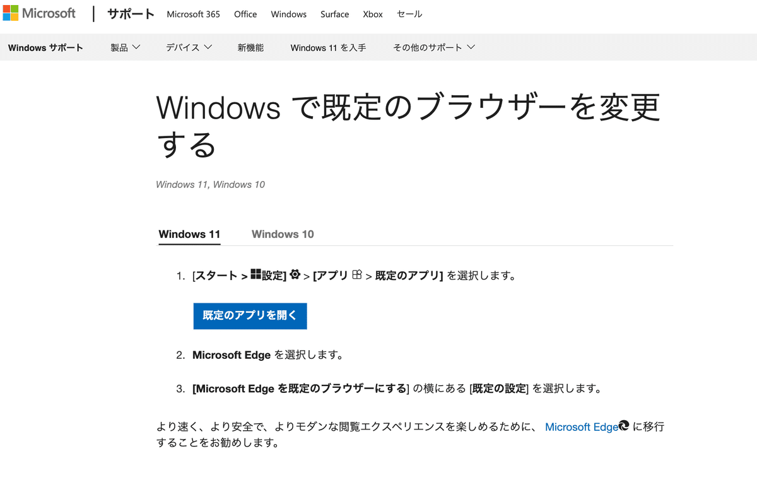
Task: Open Microsoft 365 in top navigation
Action: point(193,14)
